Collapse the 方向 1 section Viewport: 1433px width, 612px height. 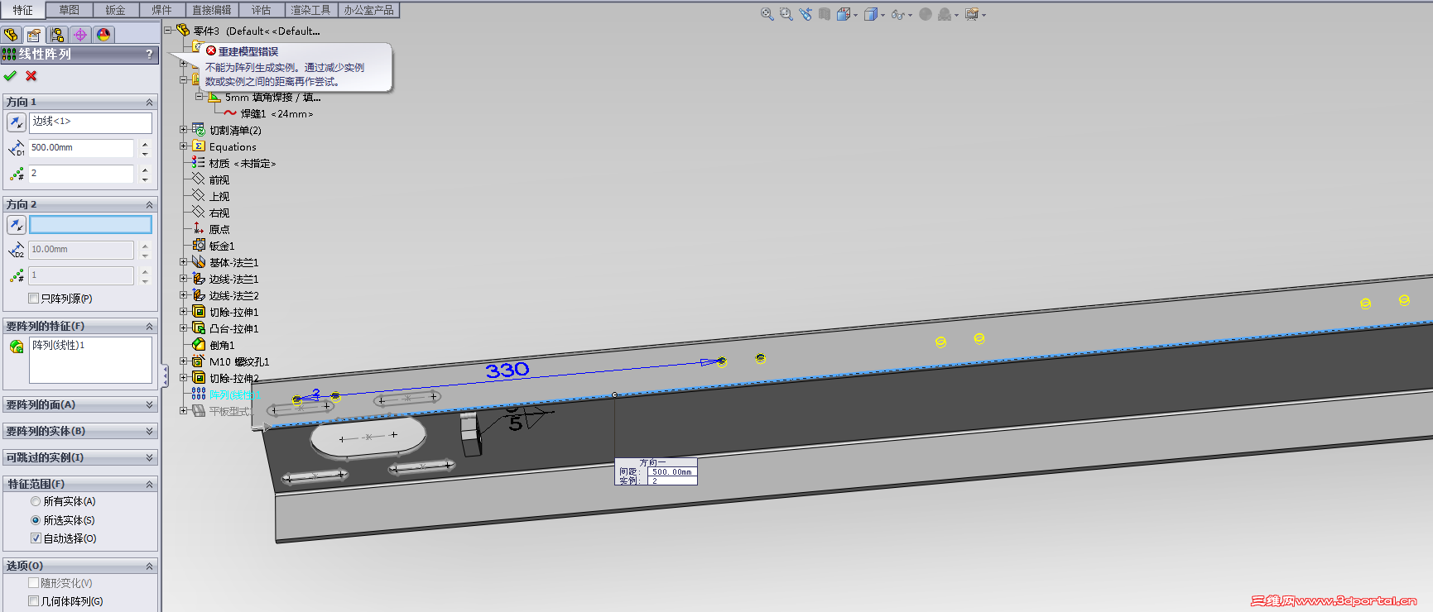150,102
